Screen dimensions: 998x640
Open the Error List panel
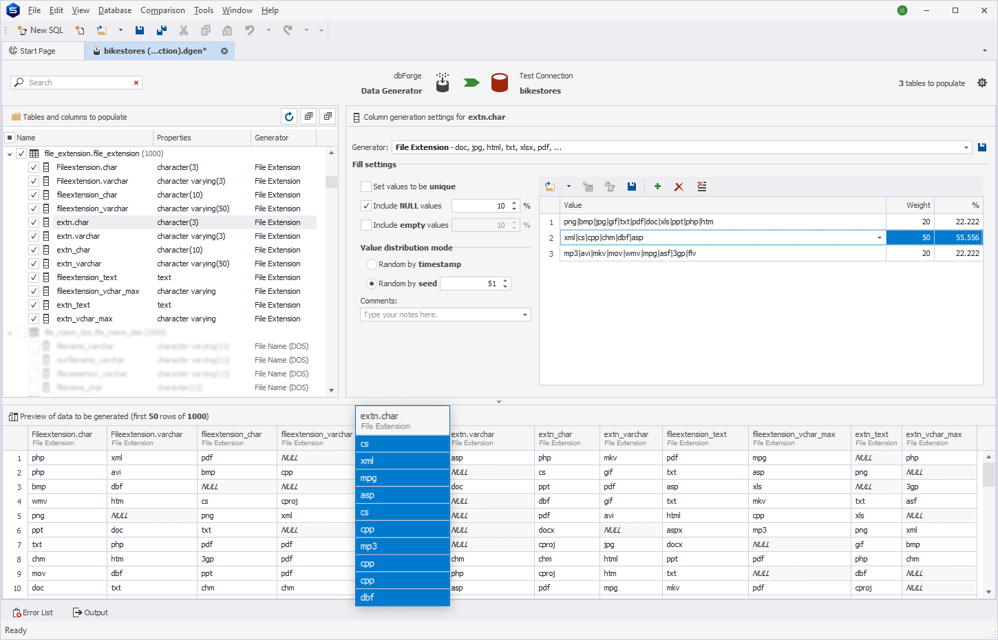[33, 612]
